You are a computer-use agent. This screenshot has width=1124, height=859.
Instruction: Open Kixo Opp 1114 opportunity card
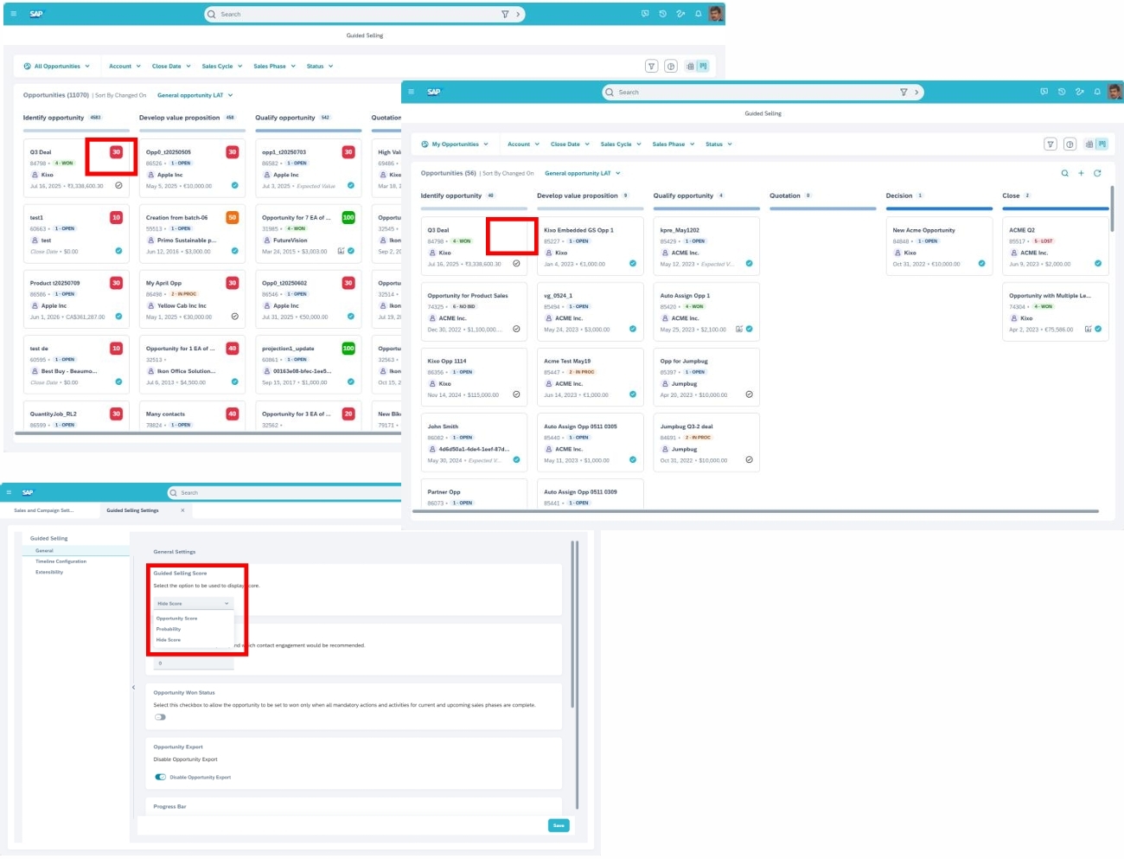tap(474, 376)
